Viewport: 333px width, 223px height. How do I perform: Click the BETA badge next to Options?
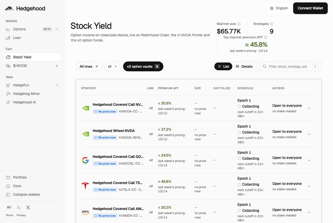click(x=47, y=29)
